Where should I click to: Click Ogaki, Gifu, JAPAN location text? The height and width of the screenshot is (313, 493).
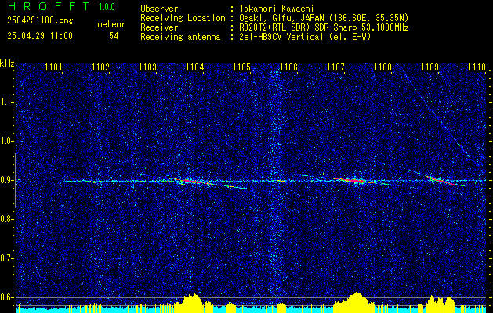click(324, 18)
